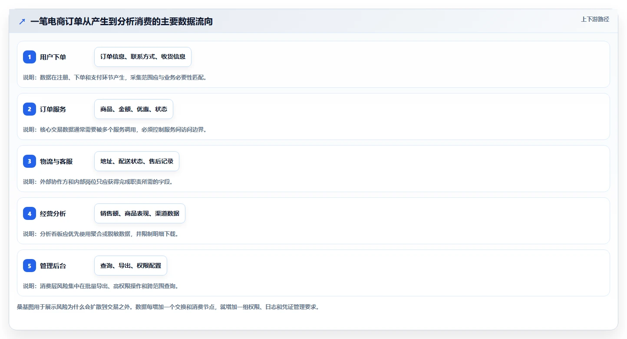
Task: Select the 订单信息、联系方式、收货信息 chip
Action: pyautogui.click(x=143, y=57)
